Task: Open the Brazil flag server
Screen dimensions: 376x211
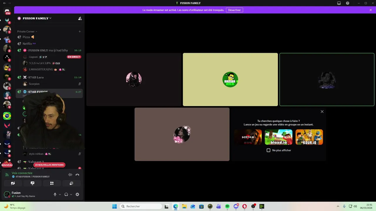Action: (x=7, y=116)
